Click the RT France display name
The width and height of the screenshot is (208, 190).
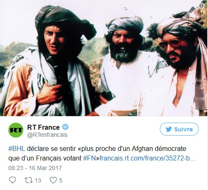43,127
